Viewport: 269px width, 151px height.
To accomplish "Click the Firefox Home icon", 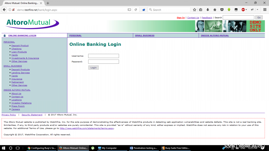I will tap(215, 9).
